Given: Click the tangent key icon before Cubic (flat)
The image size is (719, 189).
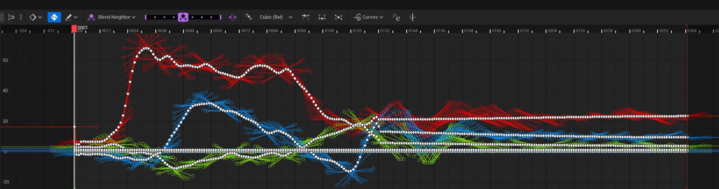Looking at the screenshot, I should point(248,17).
